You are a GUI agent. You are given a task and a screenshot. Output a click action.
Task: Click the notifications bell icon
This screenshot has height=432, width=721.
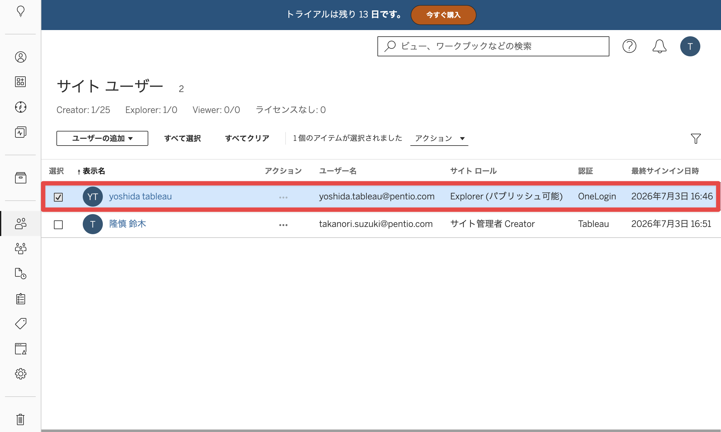tap(660, 46)
